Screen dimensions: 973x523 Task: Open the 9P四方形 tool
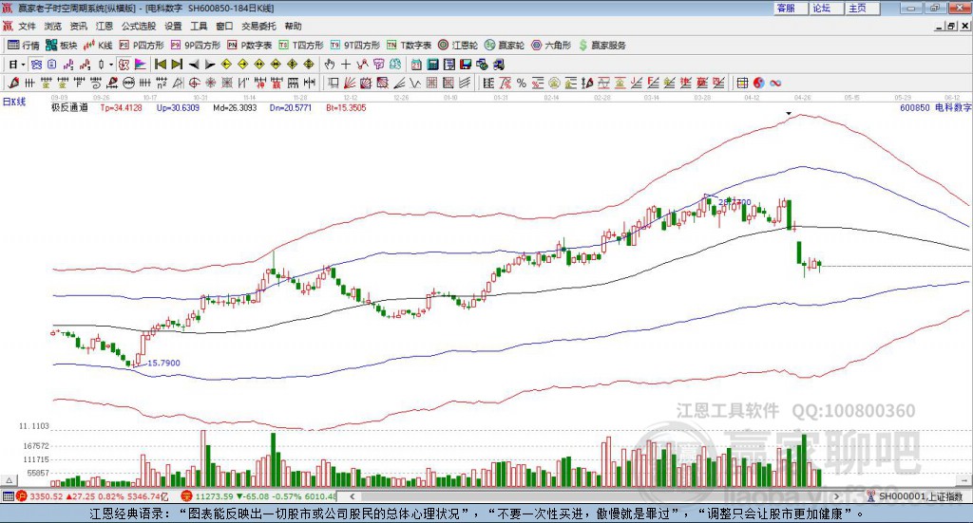pyautogui.click(x=195, y=46)
